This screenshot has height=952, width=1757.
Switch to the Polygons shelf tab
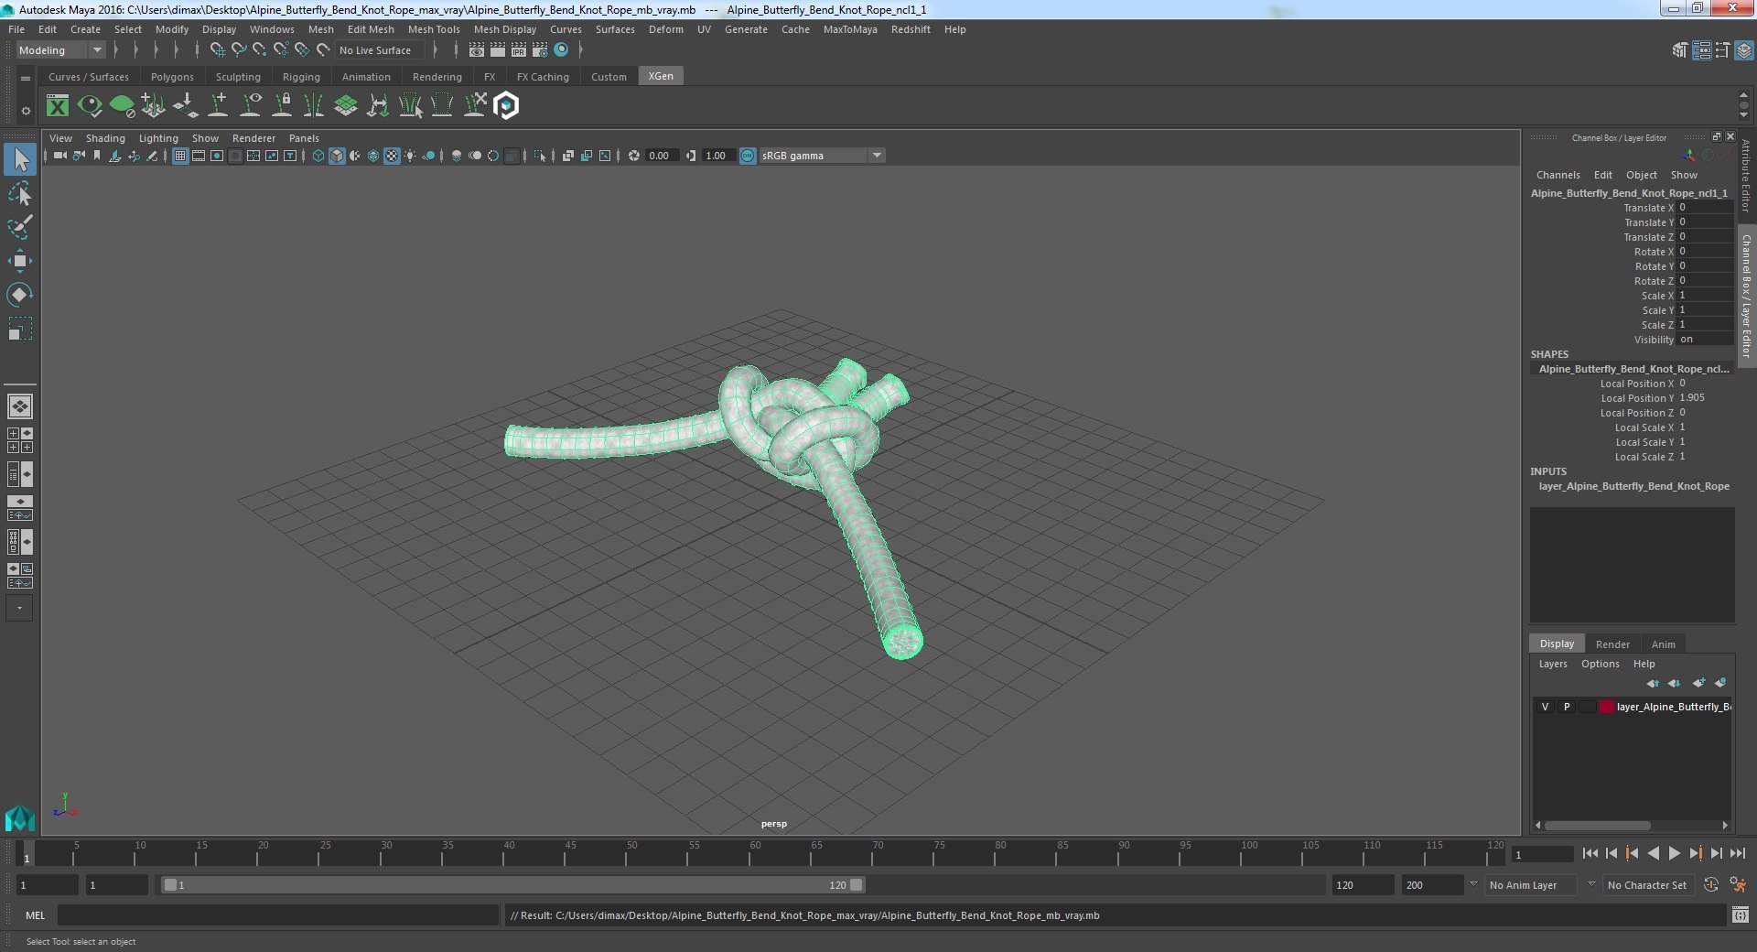[172, 77]
